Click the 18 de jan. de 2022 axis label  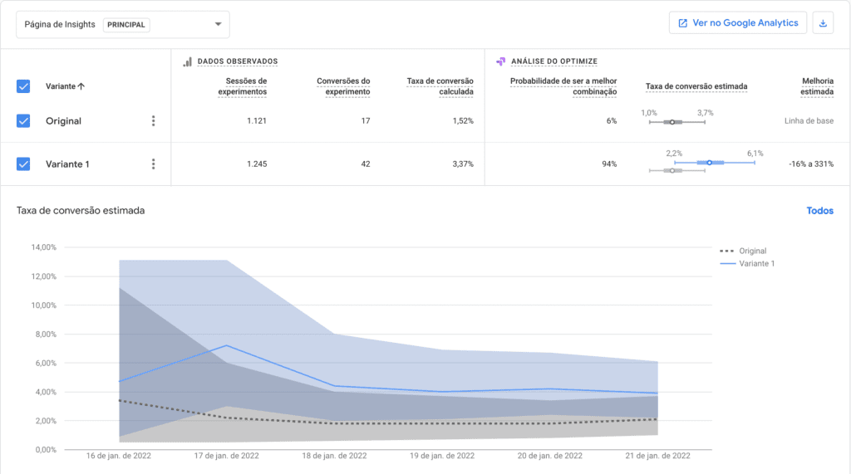[x=334, y=456]
